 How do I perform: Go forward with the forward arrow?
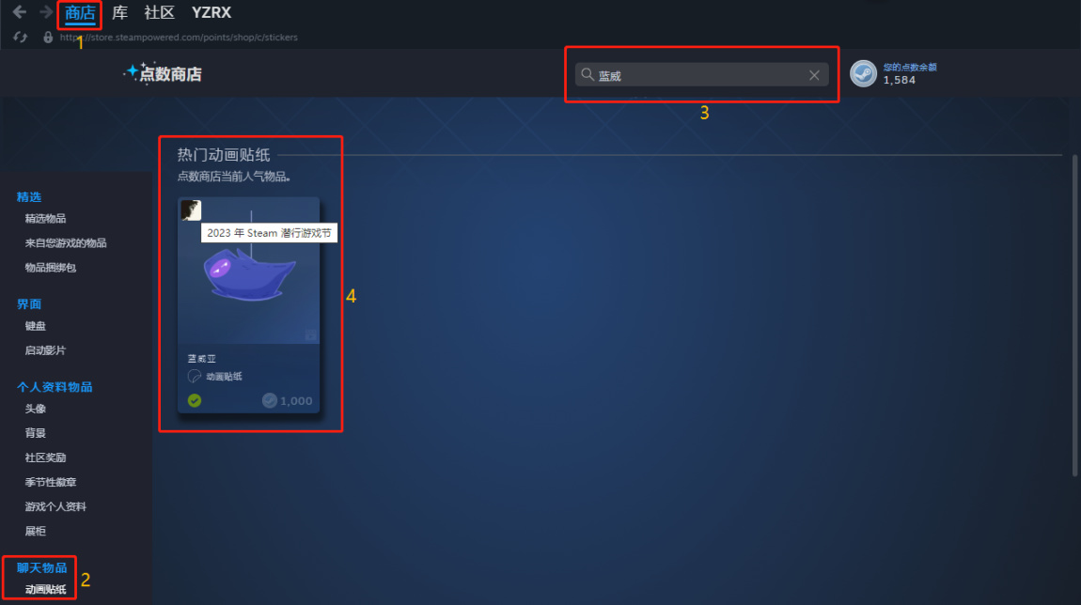tap(46, 11)
